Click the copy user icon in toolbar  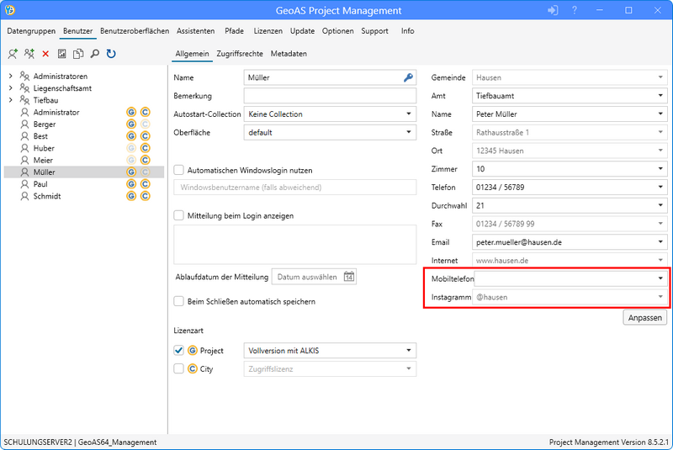(78, 54)
